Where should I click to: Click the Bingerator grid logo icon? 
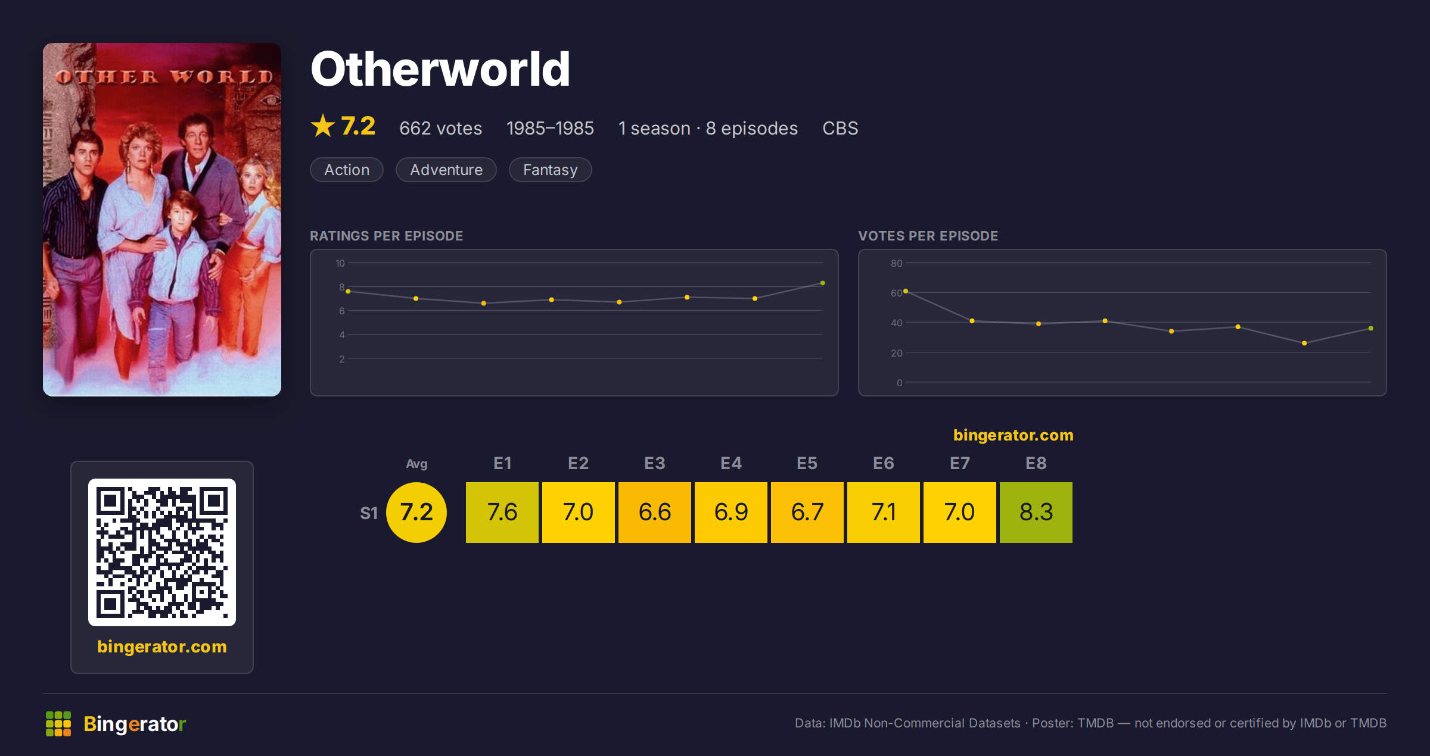point(58,724)
